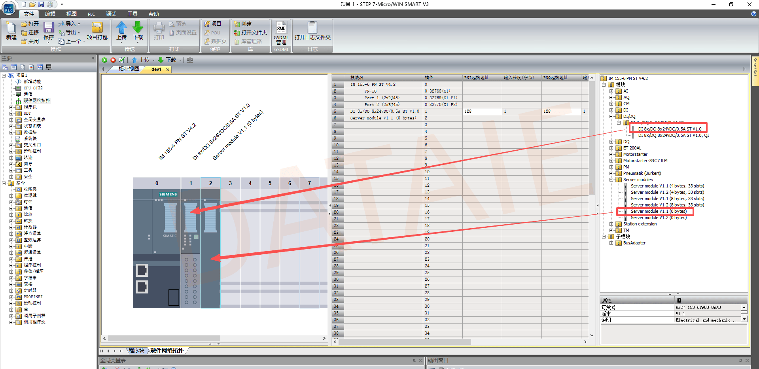The image size is (759, 369).
Task: Select CPU ST32 in project tree
Action: 33,88
